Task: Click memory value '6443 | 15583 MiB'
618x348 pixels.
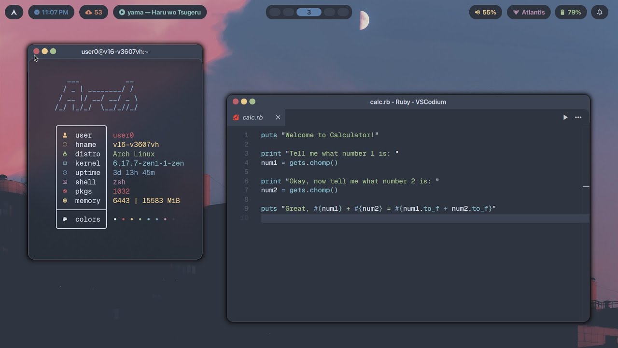Action: pos(146,201)
